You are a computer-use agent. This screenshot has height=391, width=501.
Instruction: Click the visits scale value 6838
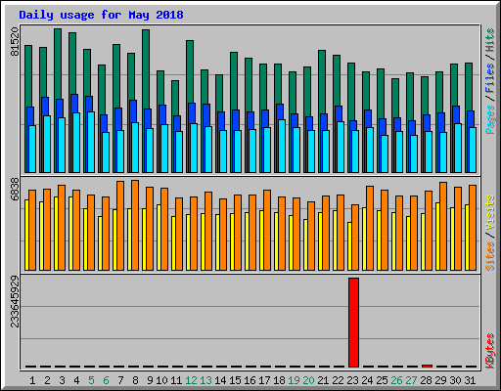click(15, 189)
